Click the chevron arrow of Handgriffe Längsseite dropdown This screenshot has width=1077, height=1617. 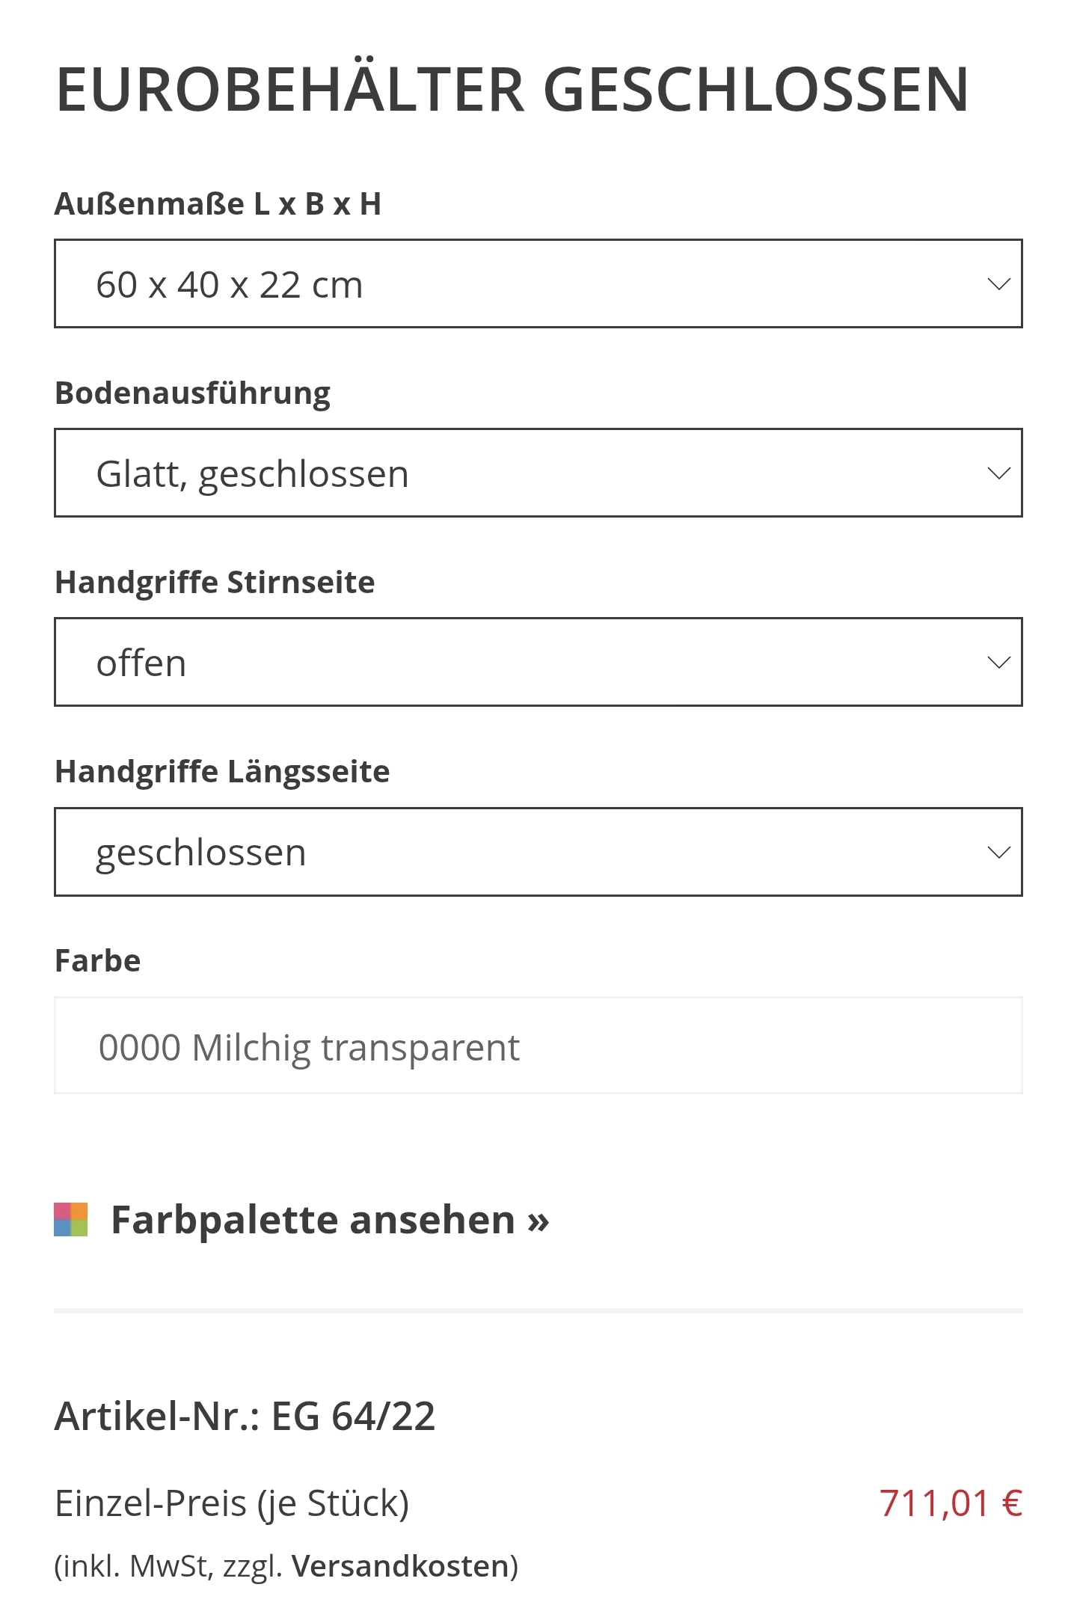pos(998,853)
